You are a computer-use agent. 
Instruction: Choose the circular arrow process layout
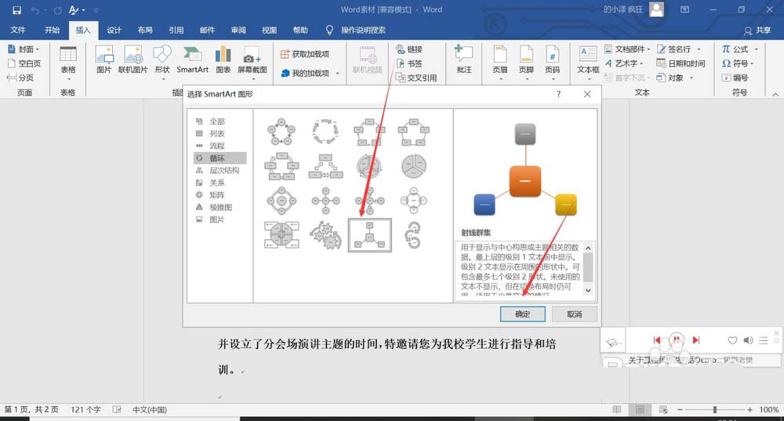click(x=413, y=235)
